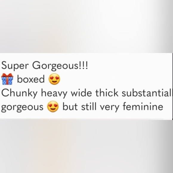Click the gift box emoji
Image resolution: width=173 pixels, height=173 pixels.
pos(7,79)
